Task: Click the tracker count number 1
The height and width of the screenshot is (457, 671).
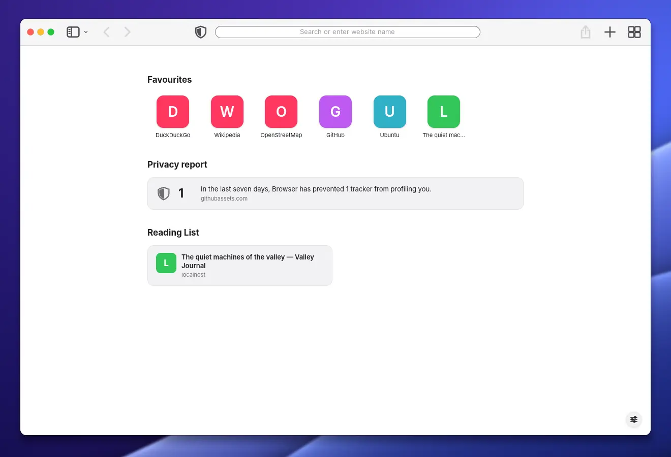Action: coord(181,193)
